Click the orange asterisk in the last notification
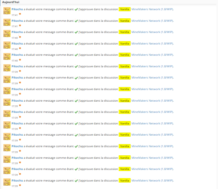The width and height of the screenshot is (218, 189). click(20, 186)
